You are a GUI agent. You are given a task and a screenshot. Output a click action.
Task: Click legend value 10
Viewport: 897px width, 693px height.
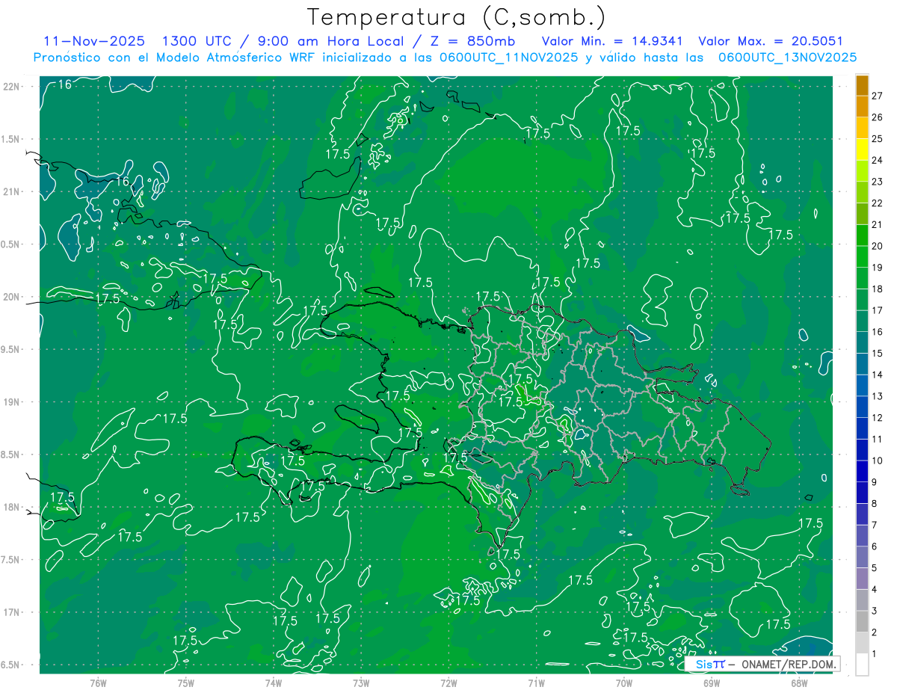tap(877, 461)
